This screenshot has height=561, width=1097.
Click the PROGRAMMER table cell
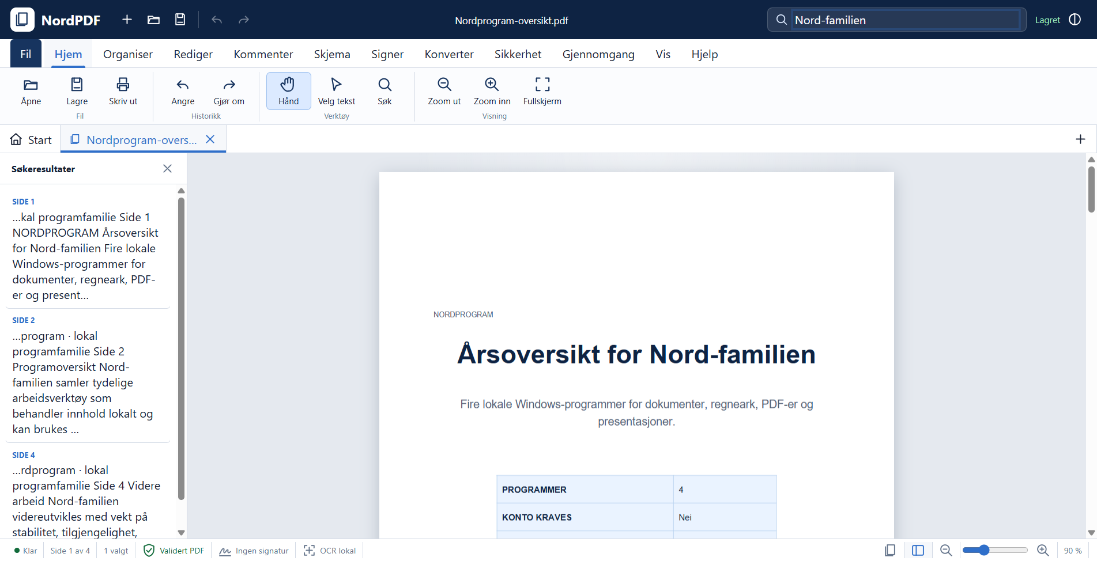[x=585, y=490]
